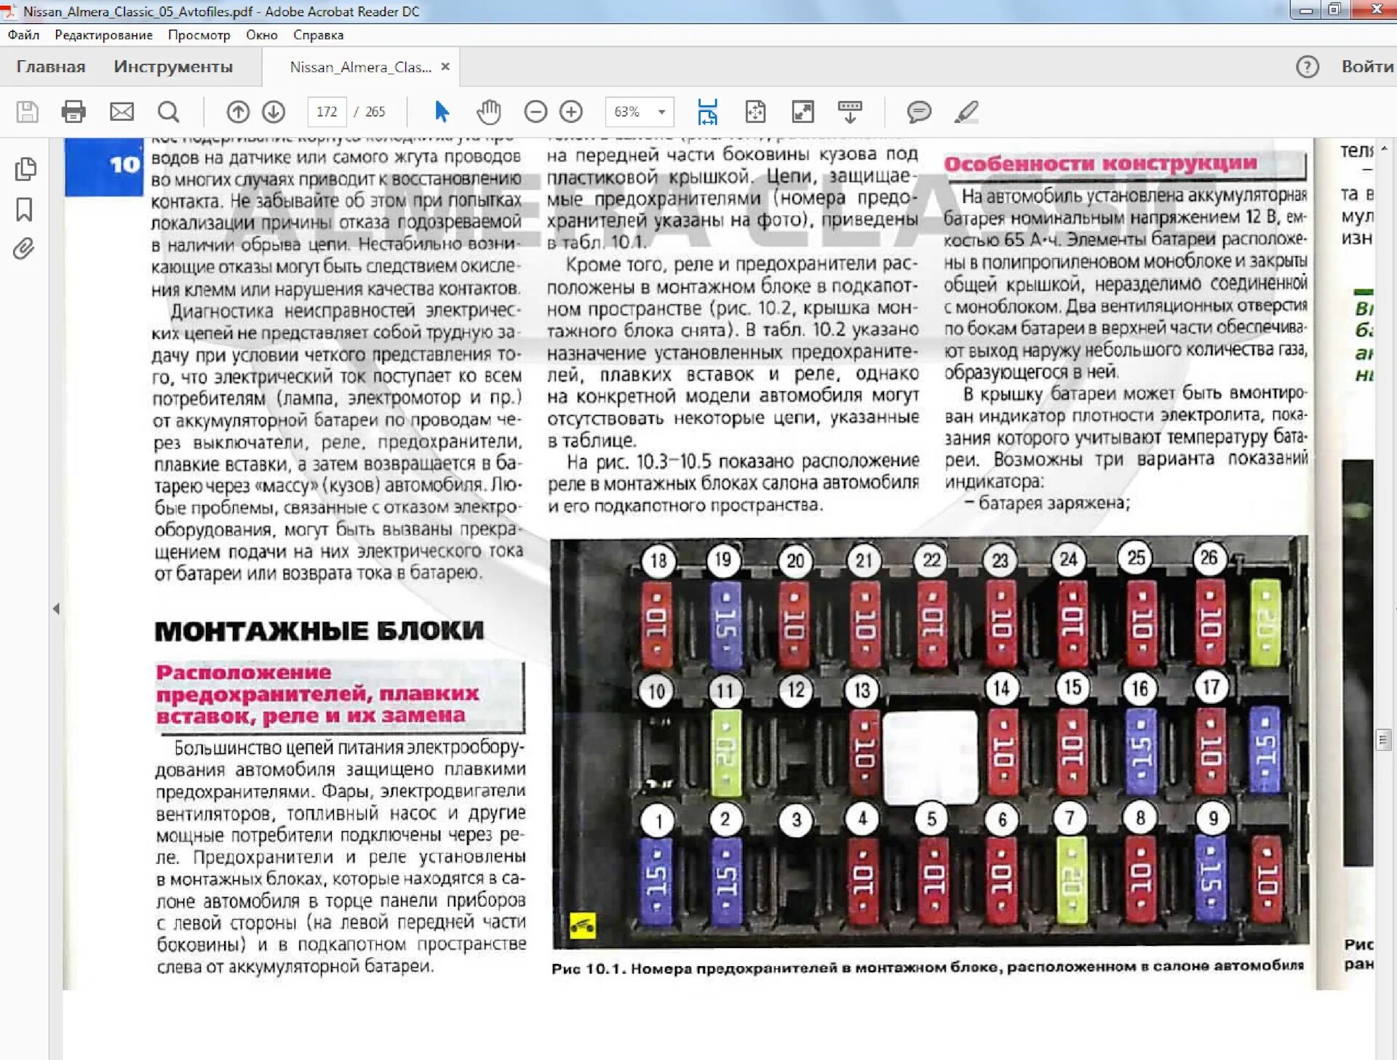This screenshot has width=1397, height=1060.
Task: Open bookmarks panel icon
Action: [x=24, y=209]
